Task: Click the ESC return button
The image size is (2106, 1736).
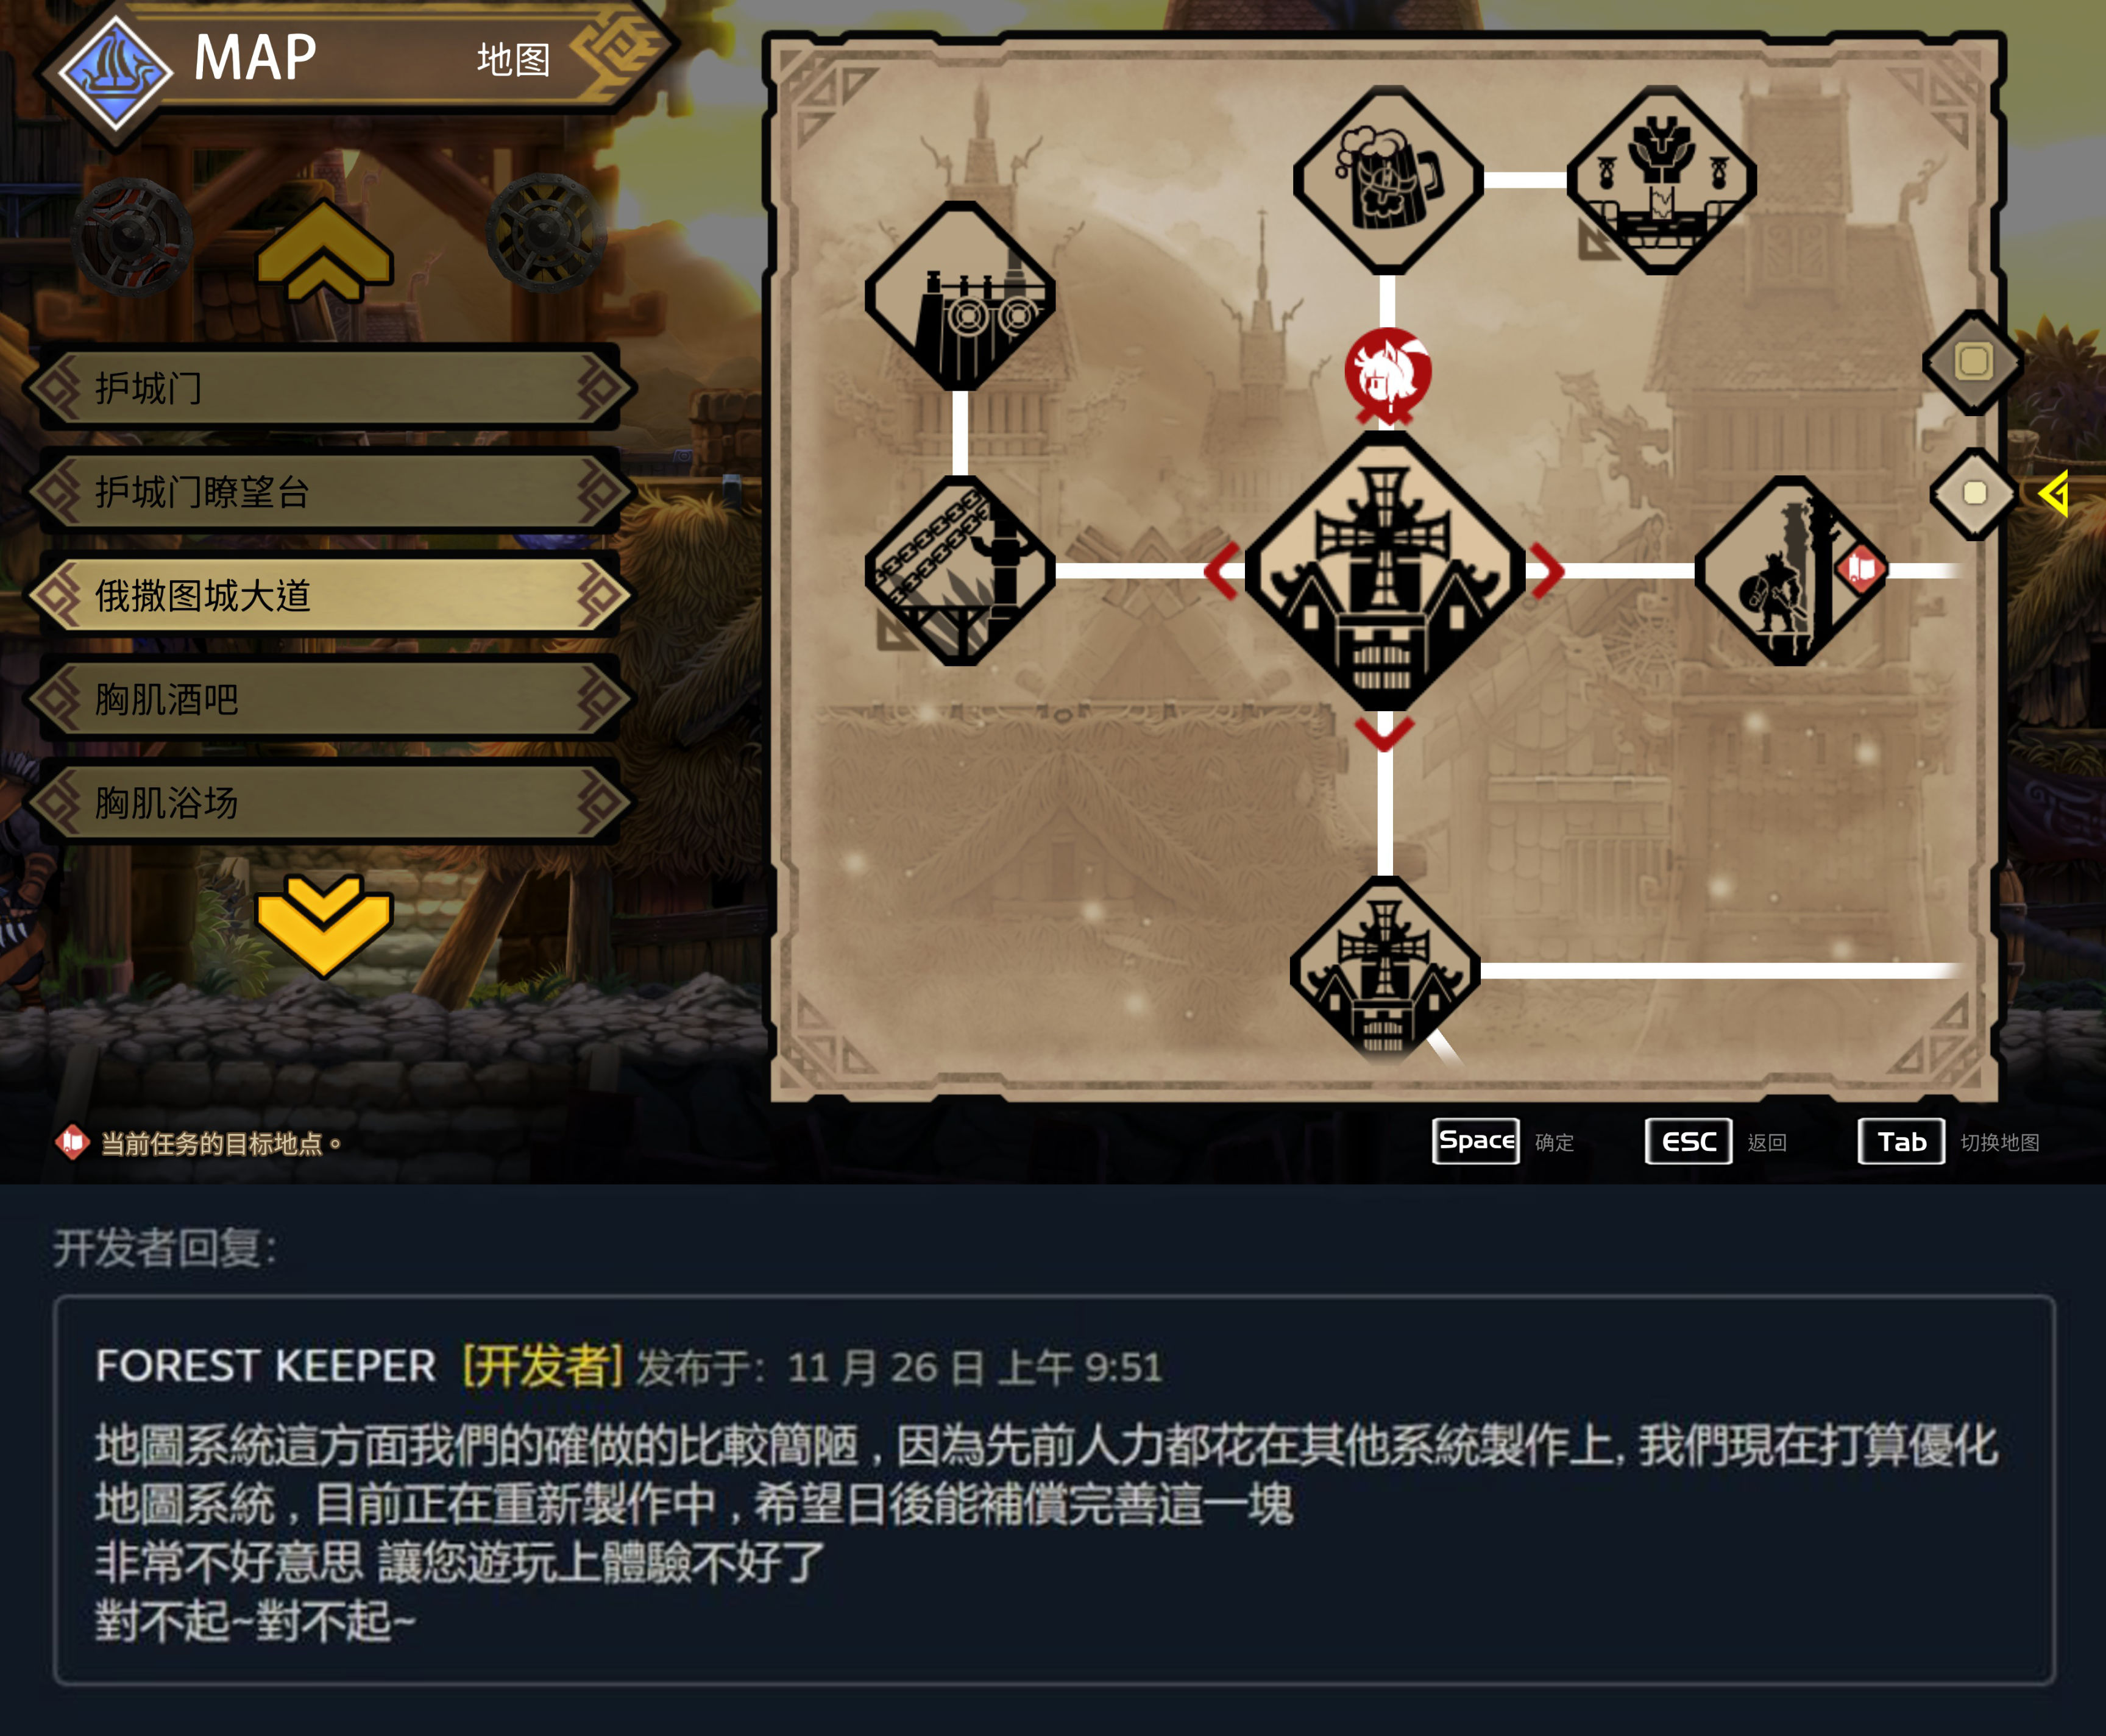Action: point(1688,1142)
